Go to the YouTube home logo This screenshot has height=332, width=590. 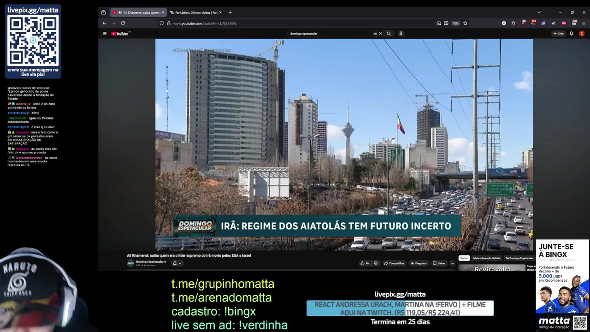click(x=120, y=34)
